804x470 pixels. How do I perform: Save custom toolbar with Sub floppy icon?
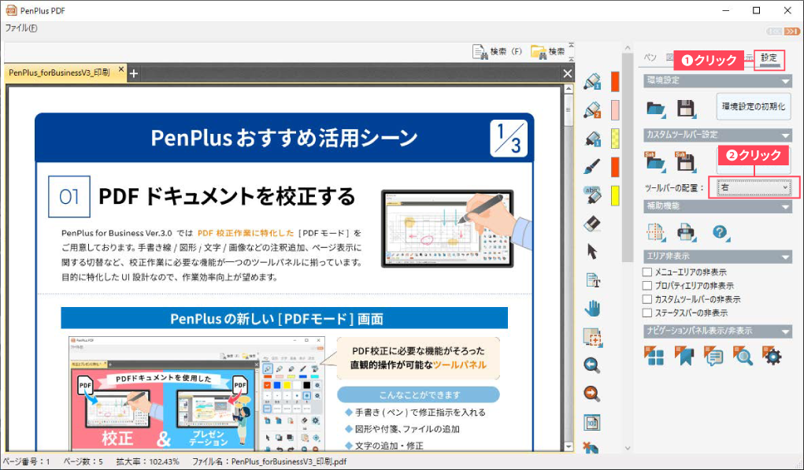[x=686, y=161]
